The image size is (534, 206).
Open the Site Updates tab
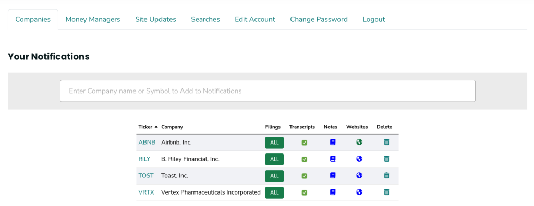tap(155, 19)
